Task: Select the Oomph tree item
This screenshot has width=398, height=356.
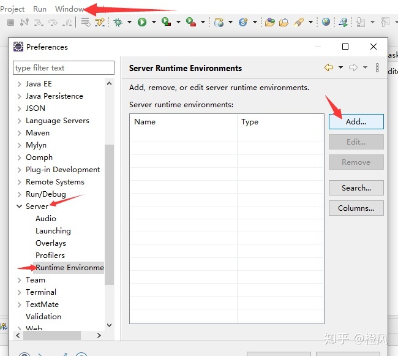Action: coord(39,157)
